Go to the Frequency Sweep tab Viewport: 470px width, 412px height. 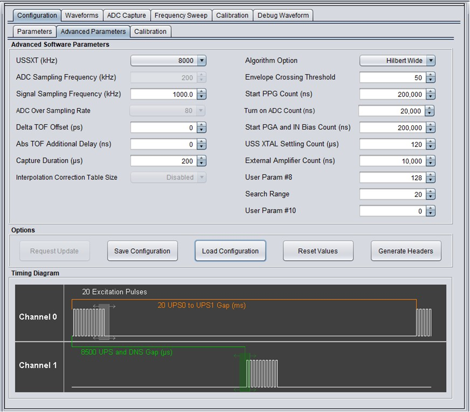coord(181,15)
